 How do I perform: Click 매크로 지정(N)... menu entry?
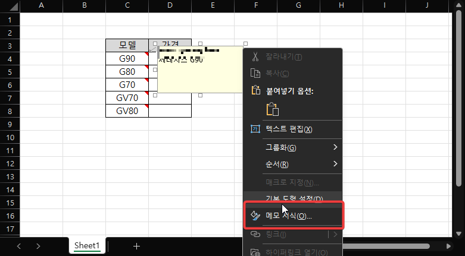click(292, 182)
